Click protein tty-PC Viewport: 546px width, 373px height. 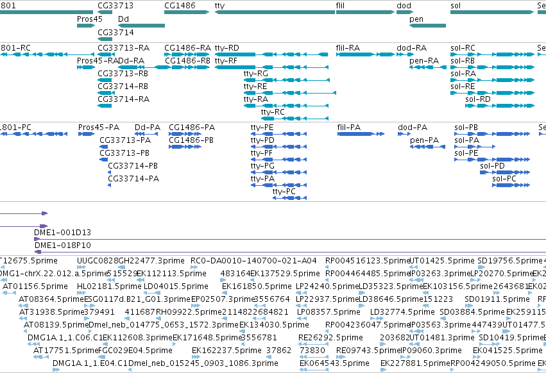(x=290, y=198)
